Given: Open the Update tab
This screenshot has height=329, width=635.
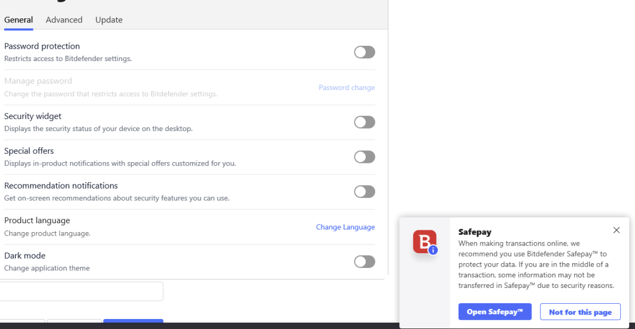Looking at the screenshot, I should [x=109, y=20].
